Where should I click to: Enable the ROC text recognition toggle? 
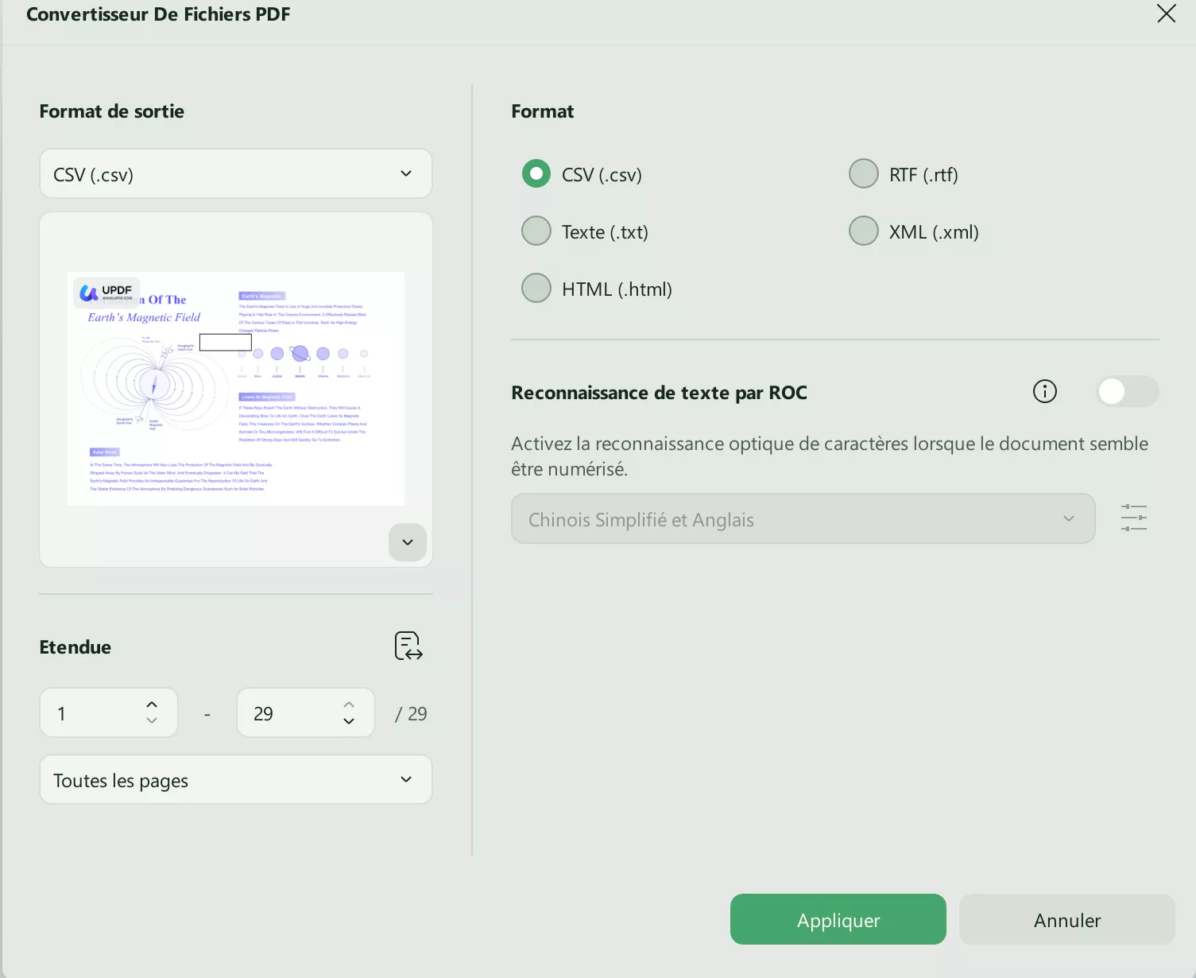pyautogui.click(x=1127, y=391)
